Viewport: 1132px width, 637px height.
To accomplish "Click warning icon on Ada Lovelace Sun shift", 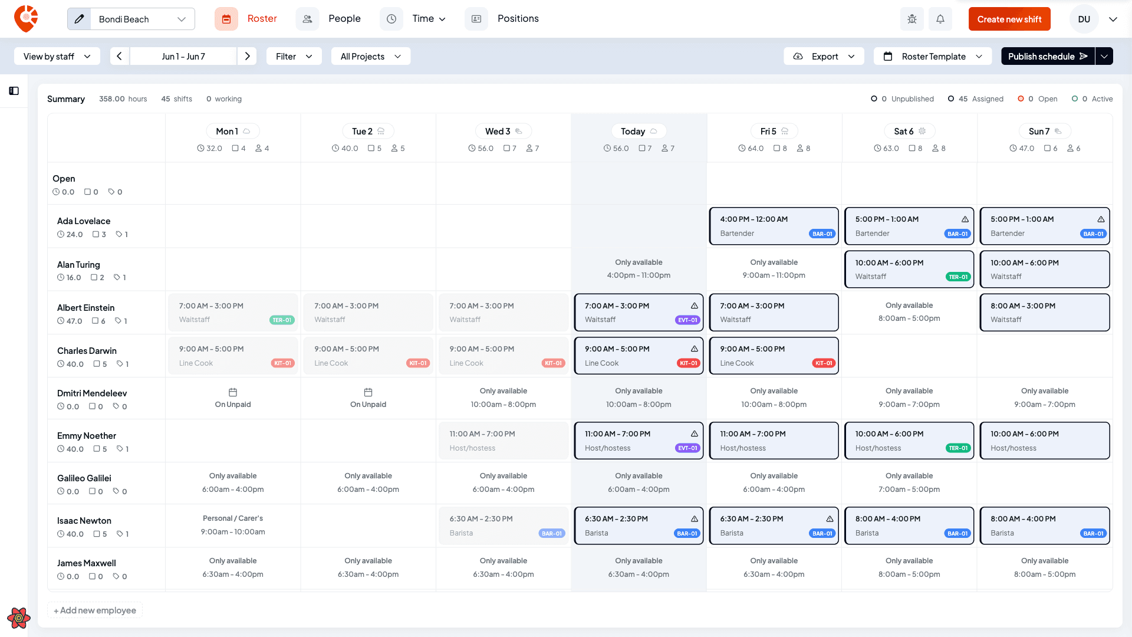I will pos(1101,219).
